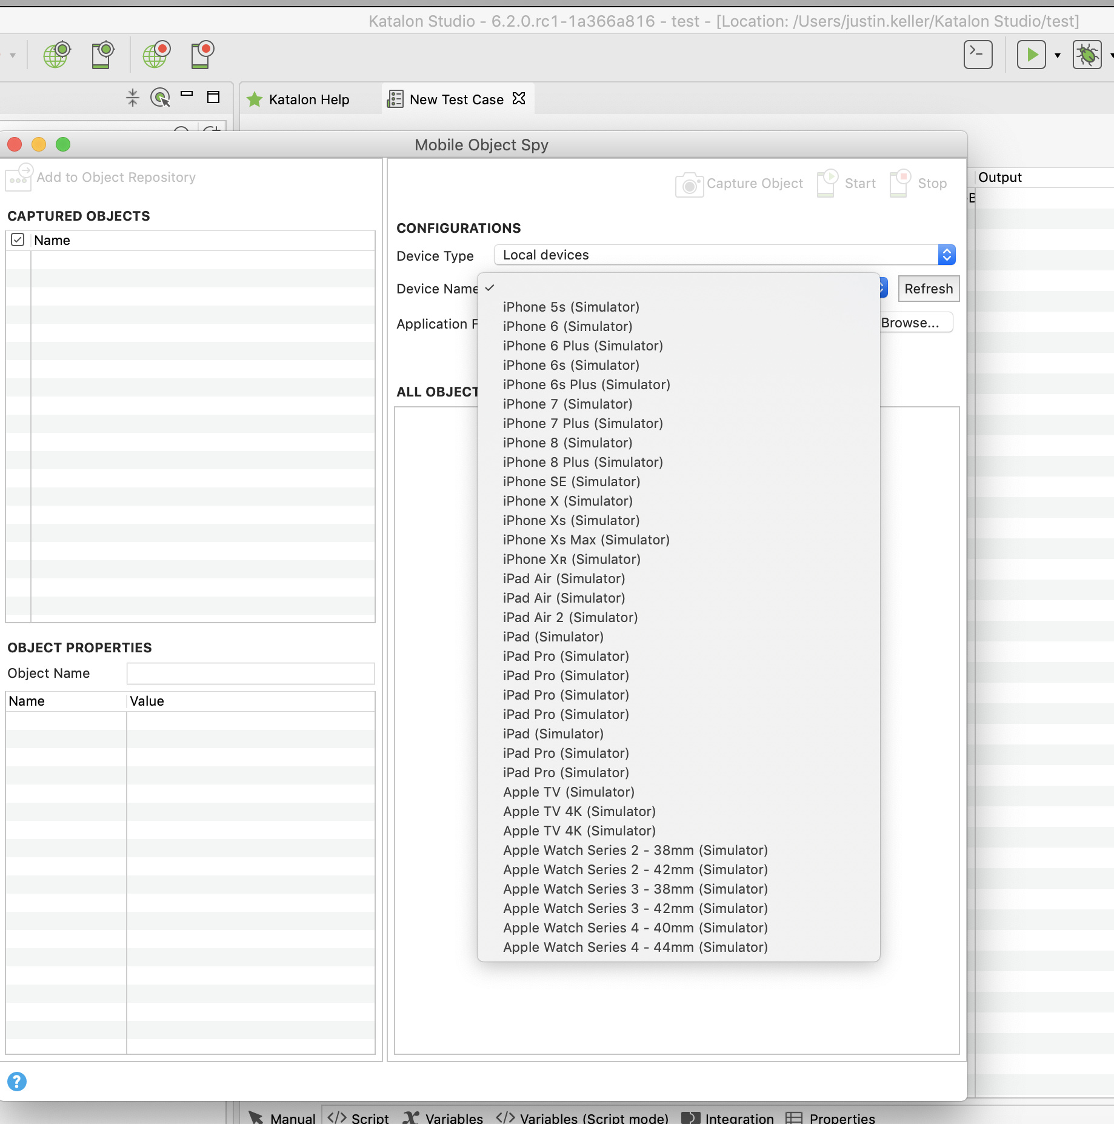
Task: Open the Integration tab
Action: pyautogui.click(x=728, y=1117)
